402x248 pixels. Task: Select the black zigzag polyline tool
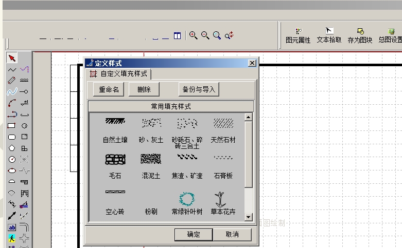12,69
